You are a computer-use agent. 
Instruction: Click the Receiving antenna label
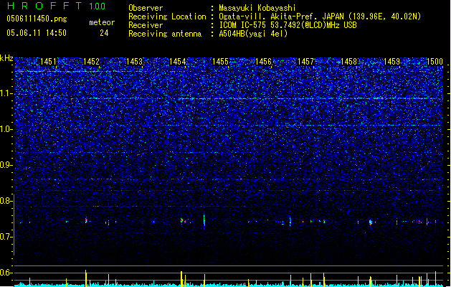point(165,34)
